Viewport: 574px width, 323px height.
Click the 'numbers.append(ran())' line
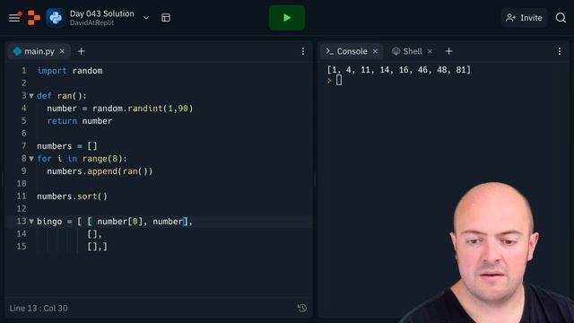point(100,171)
